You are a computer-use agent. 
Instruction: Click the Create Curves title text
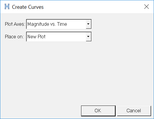28,7
